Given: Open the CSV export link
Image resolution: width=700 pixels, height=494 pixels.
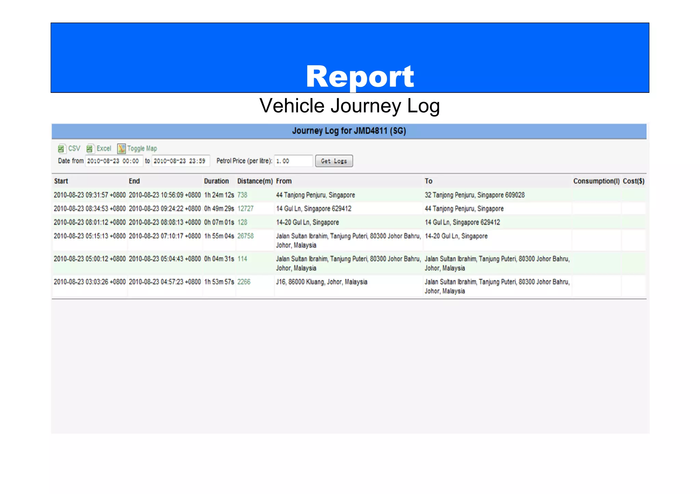Looking at the screenshot, I should click(74, 149).
